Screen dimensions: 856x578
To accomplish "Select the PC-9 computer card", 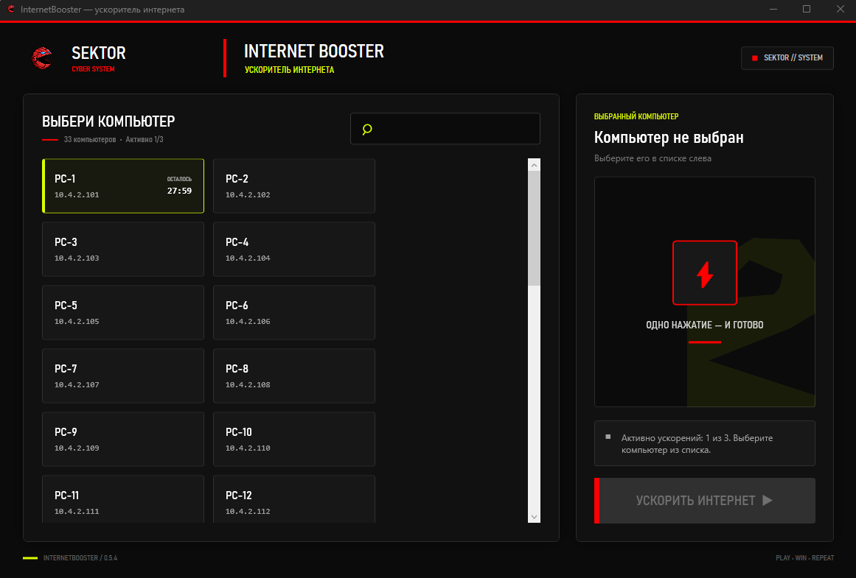I will 123,439.
